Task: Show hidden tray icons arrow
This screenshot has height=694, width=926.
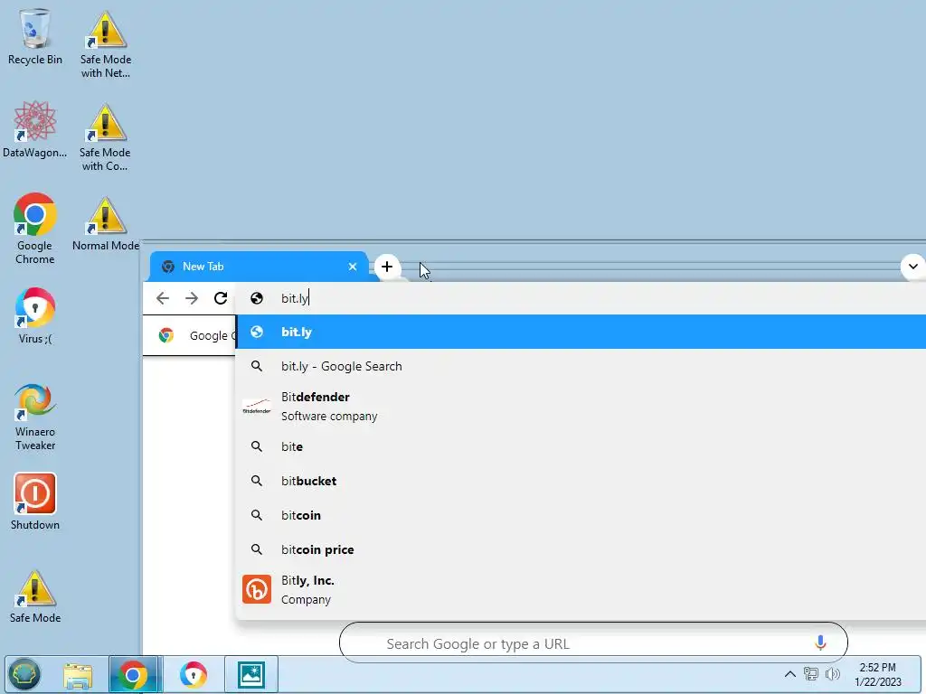Action: tap(790, 674)
